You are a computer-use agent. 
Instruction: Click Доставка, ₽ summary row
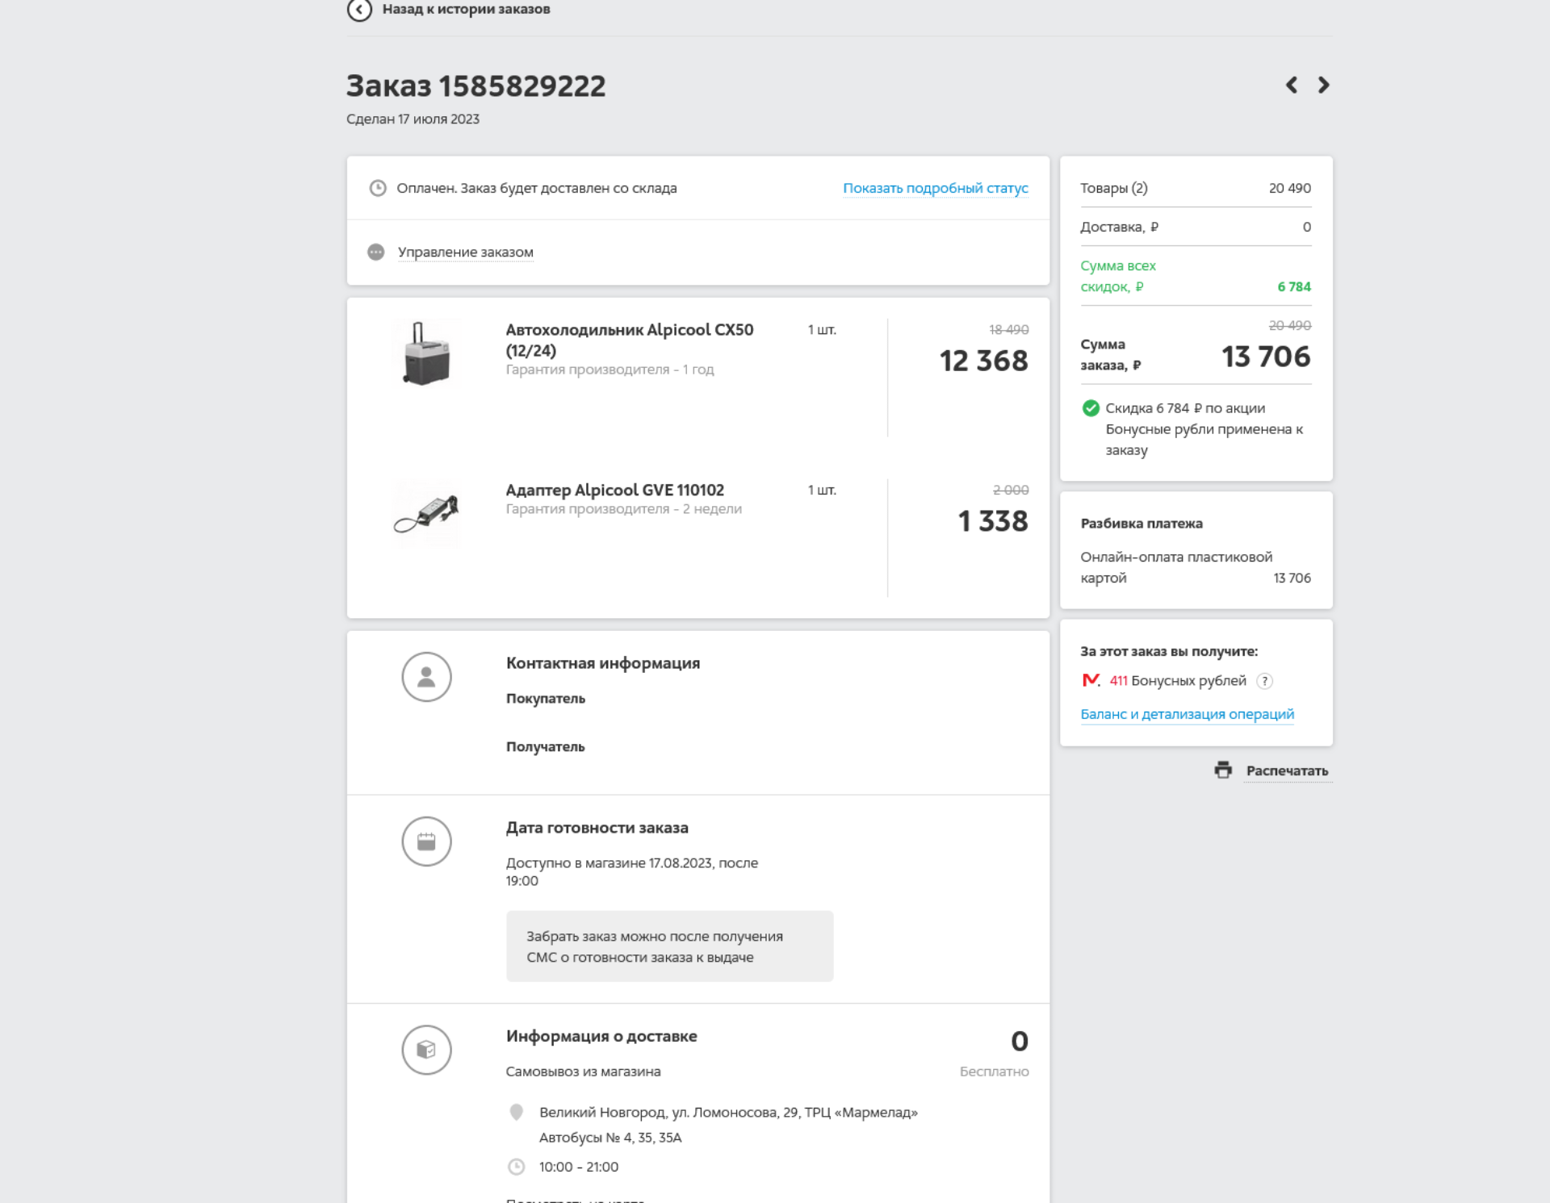1196,227
